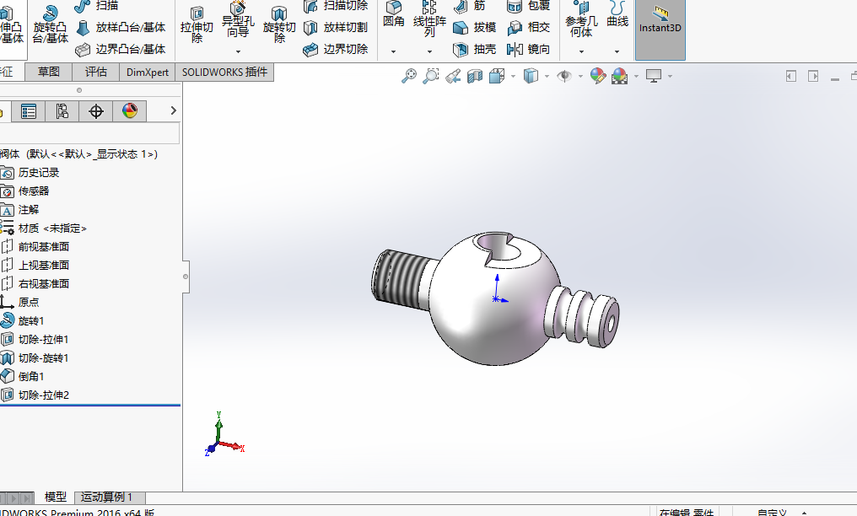Select the Draft (拔模) tool
The image size is (857, 516).
point(474,27)
